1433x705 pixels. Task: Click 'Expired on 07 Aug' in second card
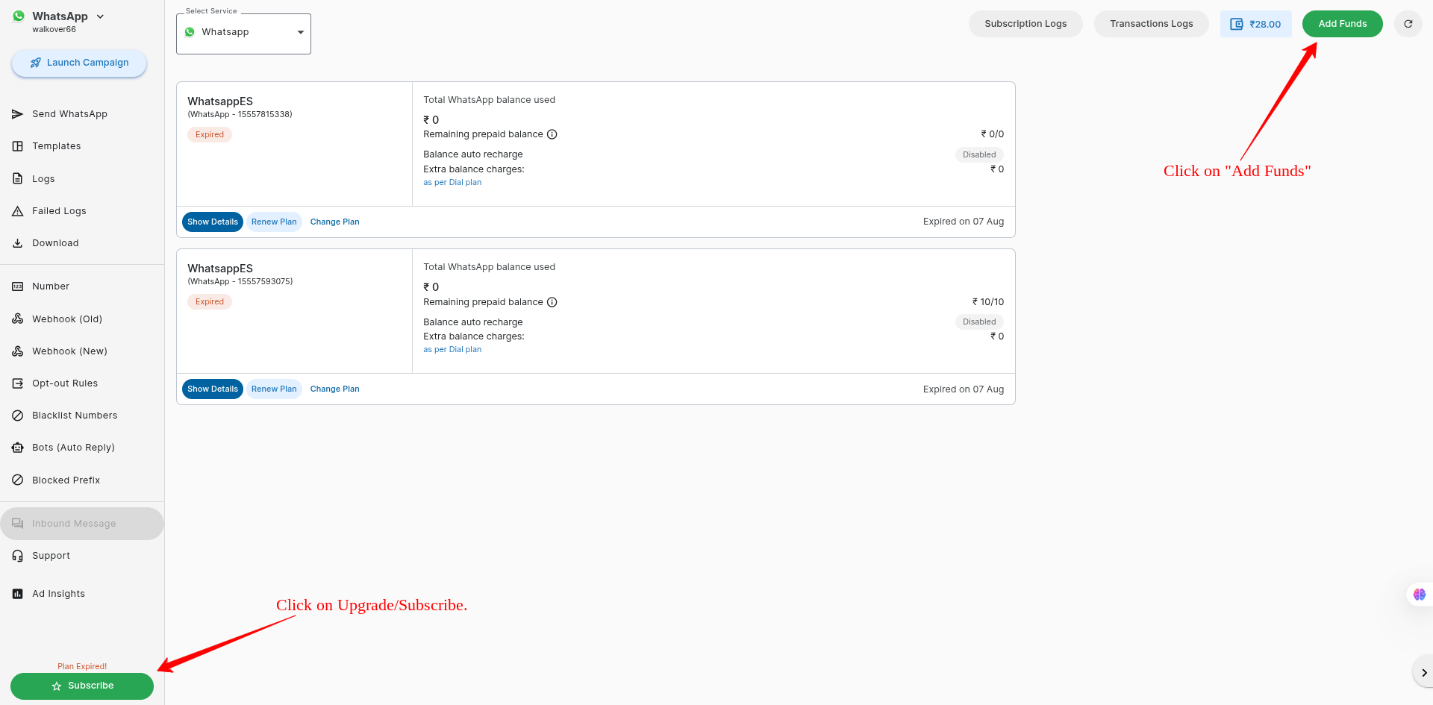964,389
